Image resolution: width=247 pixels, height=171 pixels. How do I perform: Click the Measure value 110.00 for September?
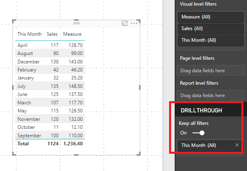tap(76, 136)
